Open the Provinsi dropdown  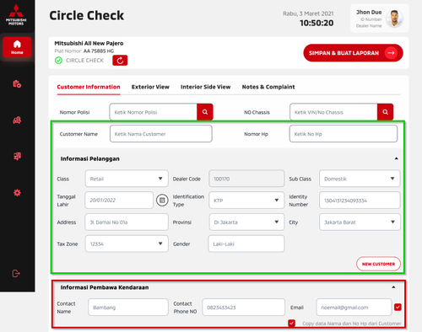[246, 222]
